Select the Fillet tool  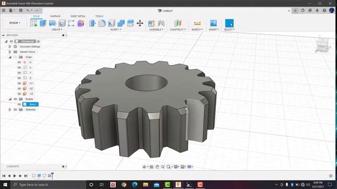click(x=102, y=23)
